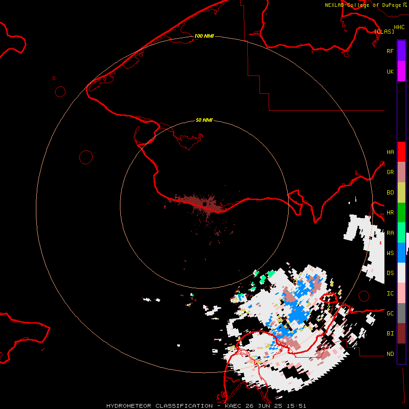Image resolution: width=409 pixels, height=409 pixels.
Task: Pick the DS white legend swatch
Action: 401,273
